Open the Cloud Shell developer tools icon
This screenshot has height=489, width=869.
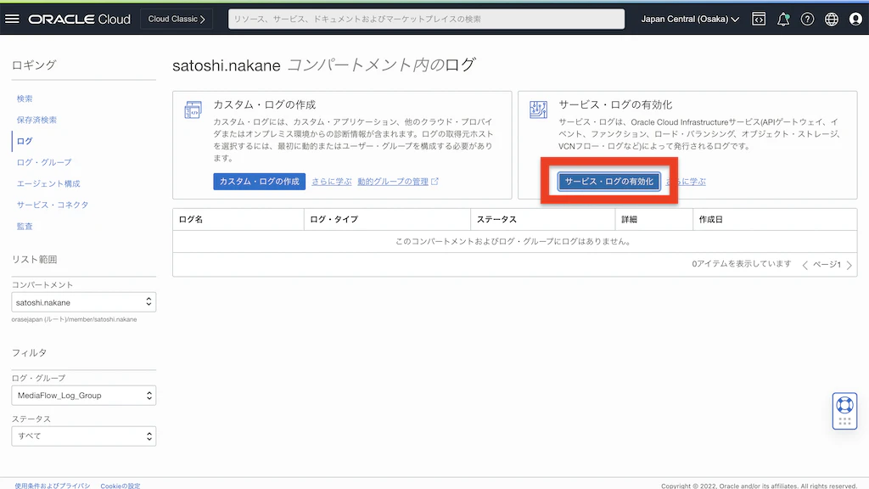pos(759,19)
